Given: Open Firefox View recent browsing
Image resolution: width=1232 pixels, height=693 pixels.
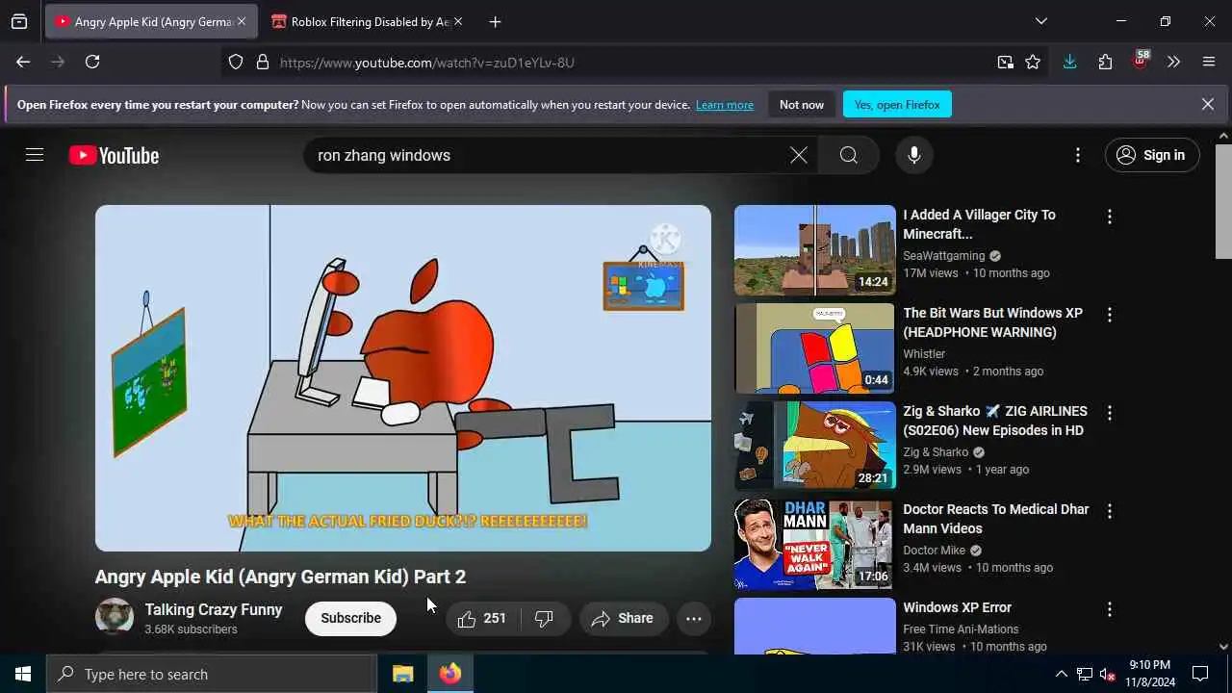Looking at the screenshot, I should 19,21.
